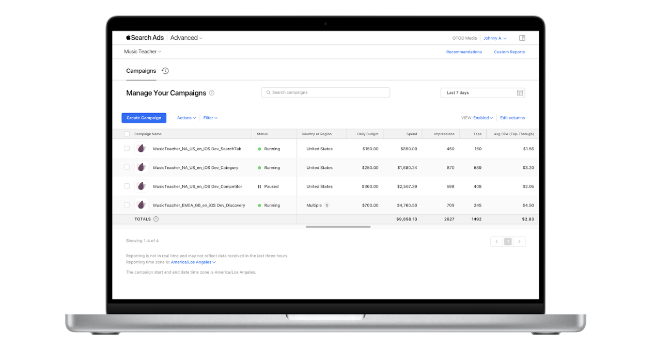
Task: Go to the previous page of results
Action: (496, 241)
